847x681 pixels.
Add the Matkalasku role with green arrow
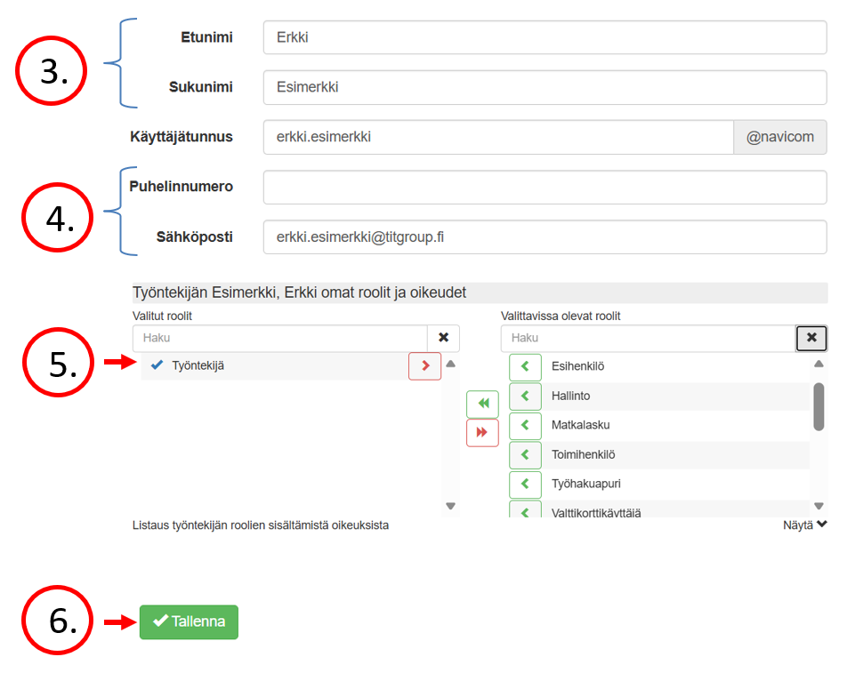coord(525,425)
